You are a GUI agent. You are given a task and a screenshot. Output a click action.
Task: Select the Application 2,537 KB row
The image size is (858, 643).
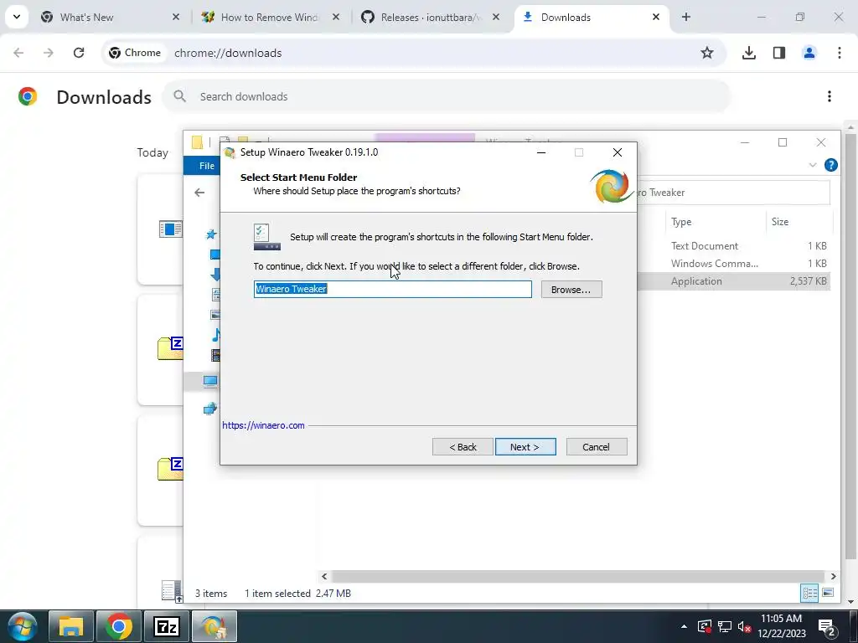click(x=734, y=281)
